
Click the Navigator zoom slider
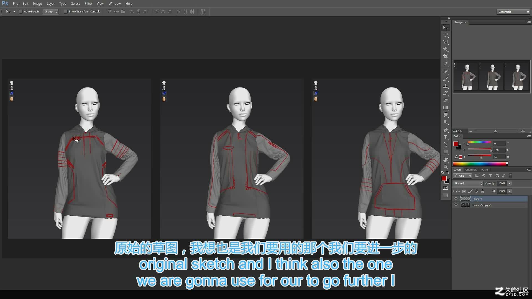click(x=497, y=131)
